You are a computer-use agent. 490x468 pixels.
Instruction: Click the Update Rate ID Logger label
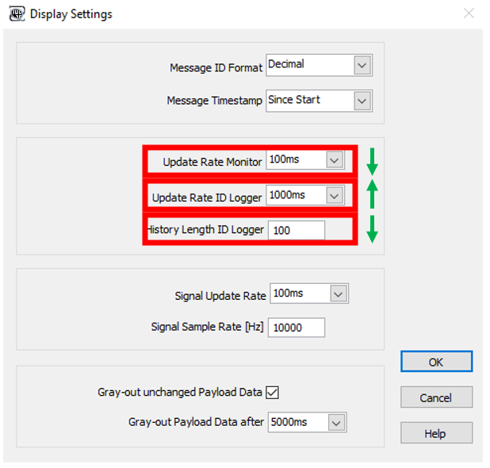point(207,198)
